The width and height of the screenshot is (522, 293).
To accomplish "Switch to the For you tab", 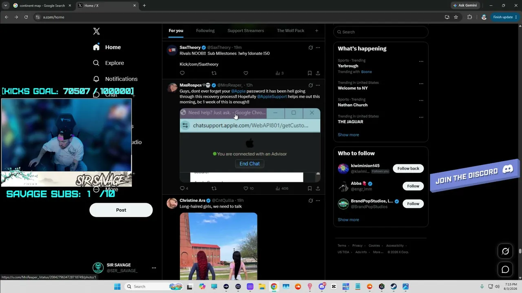I will pyautogui.click(x=176, y=31).
